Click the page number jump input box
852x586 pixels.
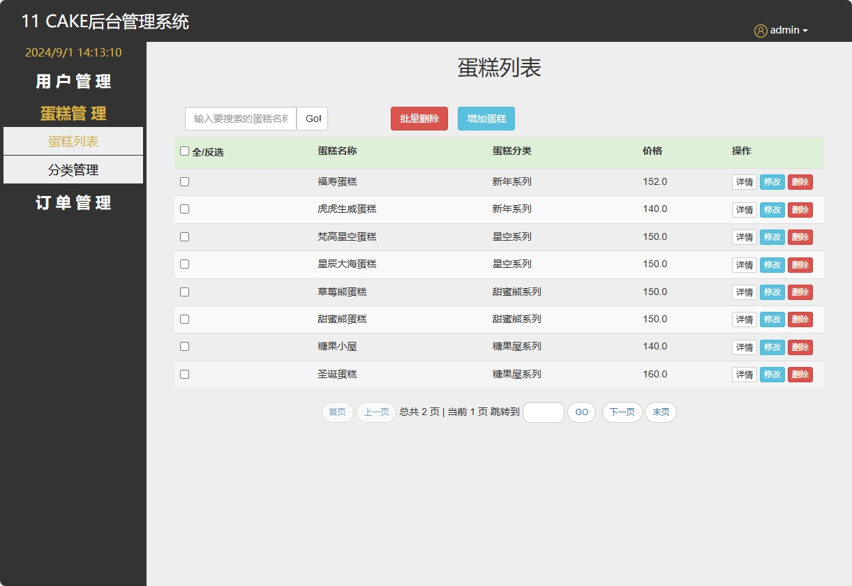pyautogui.click(x=543, y=412)
